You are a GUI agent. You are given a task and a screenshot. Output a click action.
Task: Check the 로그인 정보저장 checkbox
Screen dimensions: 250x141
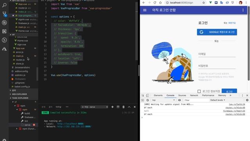(199, 91)
